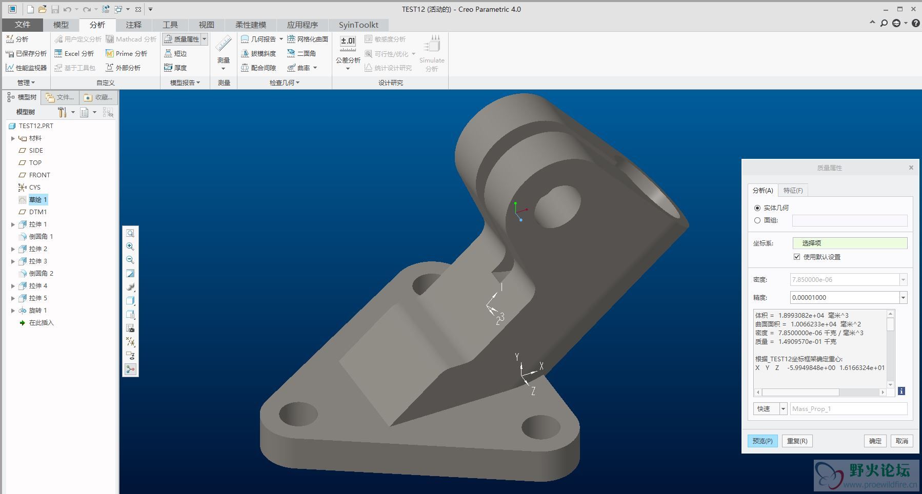Click vertical scrollbar in results box
922x494 pixels.
pos(891,324)
